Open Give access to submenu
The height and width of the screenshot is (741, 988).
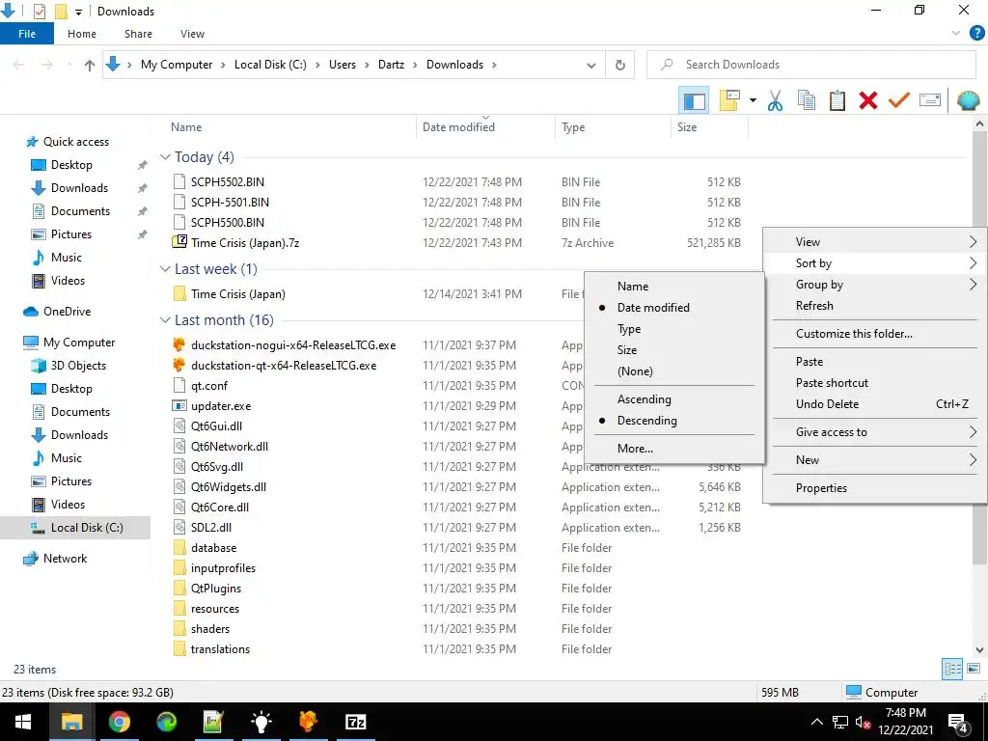[874, 432]
